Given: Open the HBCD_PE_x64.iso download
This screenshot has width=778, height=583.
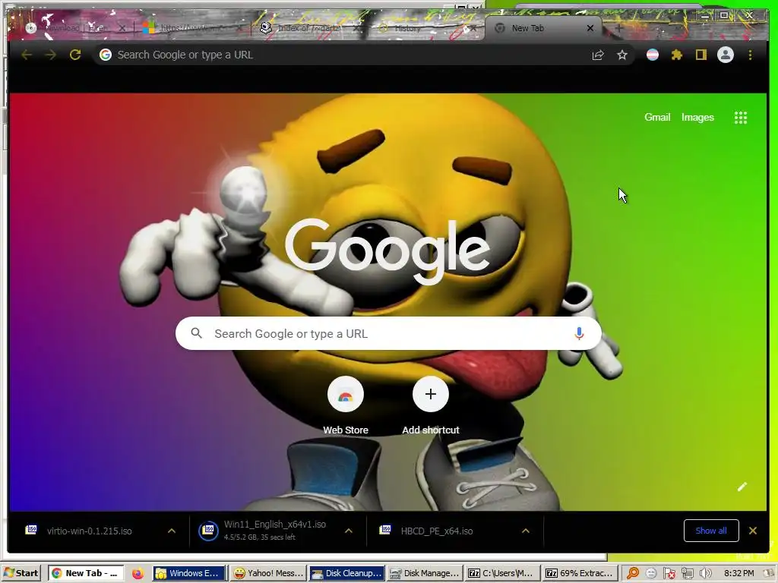Looking at the screenshot, I should [437, 531].
